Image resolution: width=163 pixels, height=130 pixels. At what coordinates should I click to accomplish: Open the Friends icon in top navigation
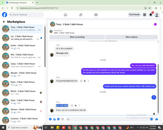pos(81,15)
